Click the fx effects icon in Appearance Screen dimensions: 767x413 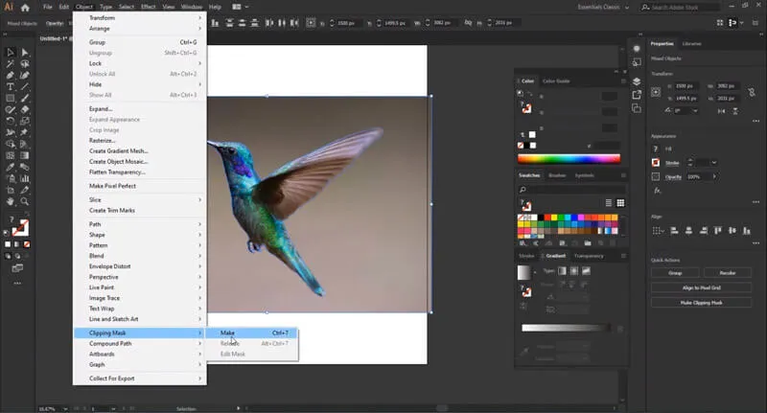658,191
